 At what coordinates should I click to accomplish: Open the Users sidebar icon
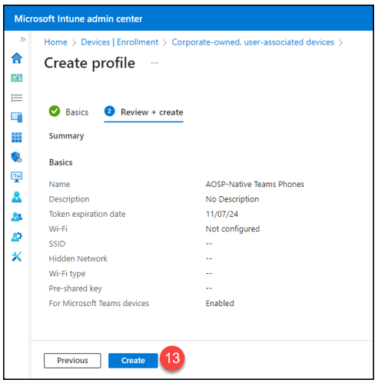click(17, 197)
